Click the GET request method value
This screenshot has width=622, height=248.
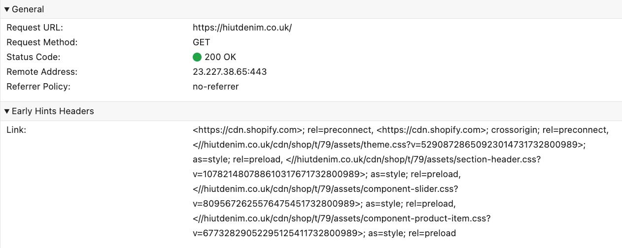201,42
